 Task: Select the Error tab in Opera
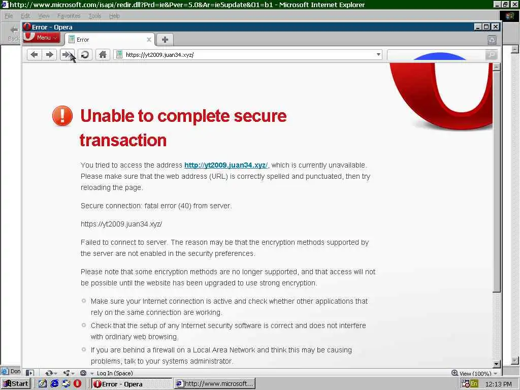coord(110,40)
